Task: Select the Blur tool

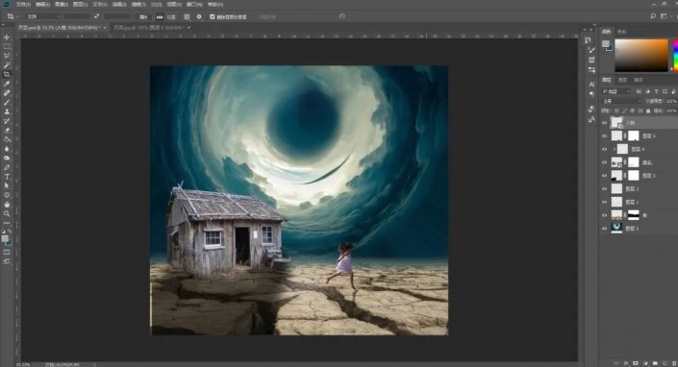Action: pyautogui.click(x=7, y=149)
